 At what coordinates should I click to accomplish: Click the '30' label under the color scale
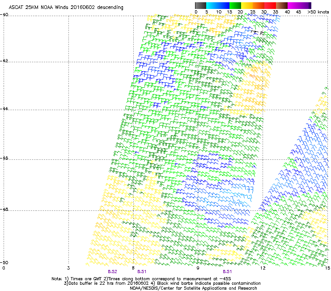[264, 12]
